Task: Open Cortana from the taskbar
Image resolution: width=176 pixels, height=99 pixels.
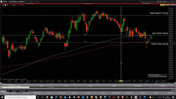Action: (38, 97)
